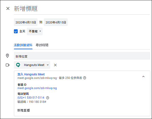152x119 pixels.
Task: Collapse the Hangouts Meet details panel
Action: pos(143,76)
